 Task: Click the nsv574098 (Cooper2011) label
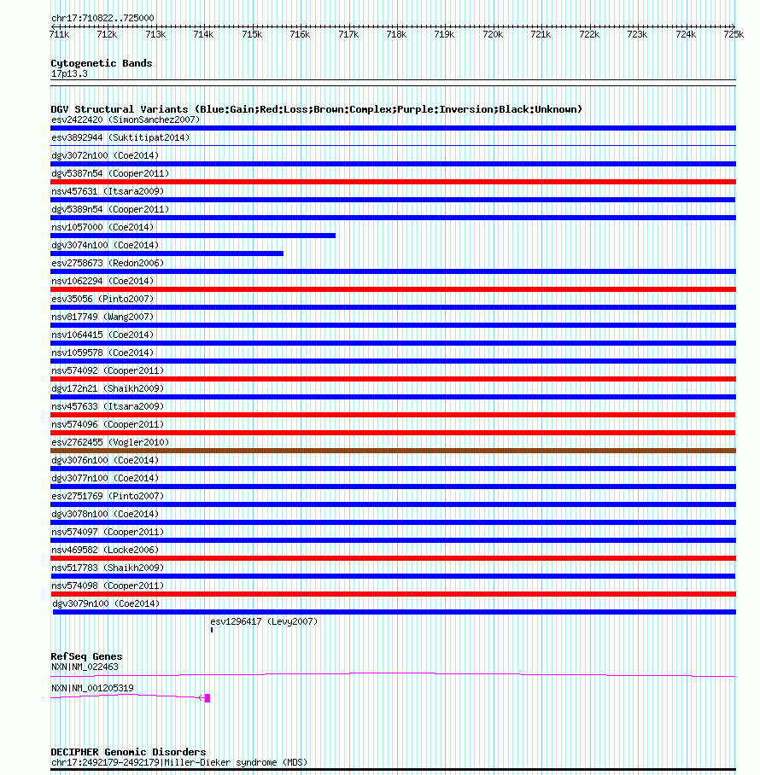pyautogui.click(x=108, y=586)
